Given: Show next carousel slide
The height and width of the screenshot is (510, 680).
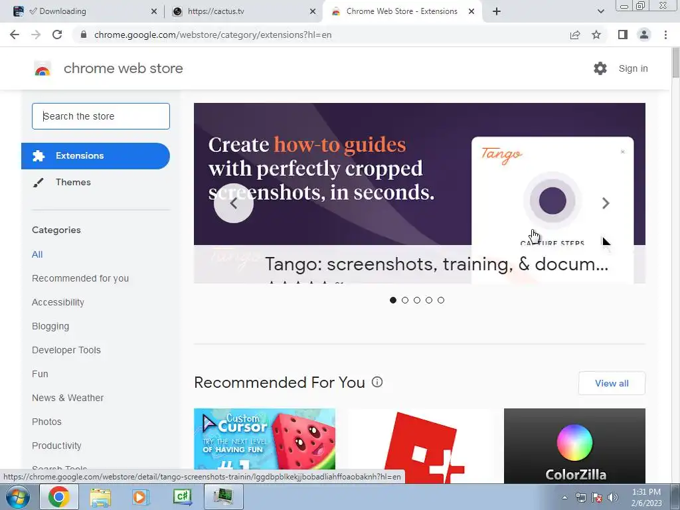Looking at the screenshot, I should pos(606,203).
